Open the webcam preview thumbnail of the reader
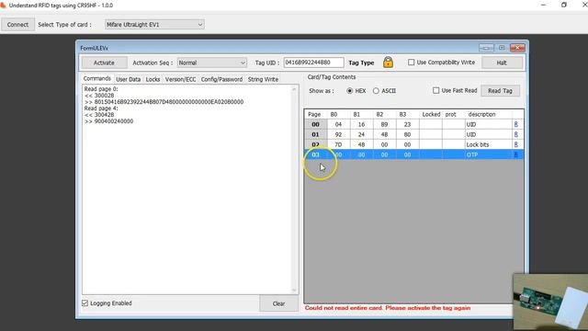 (x=550, y=302)
